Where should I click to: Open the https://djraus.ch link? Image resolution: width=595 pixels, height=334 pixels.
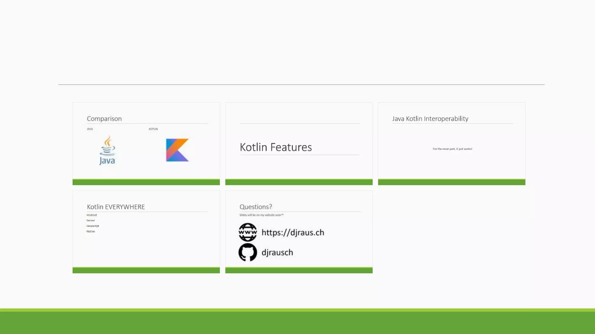click(293, 233)
